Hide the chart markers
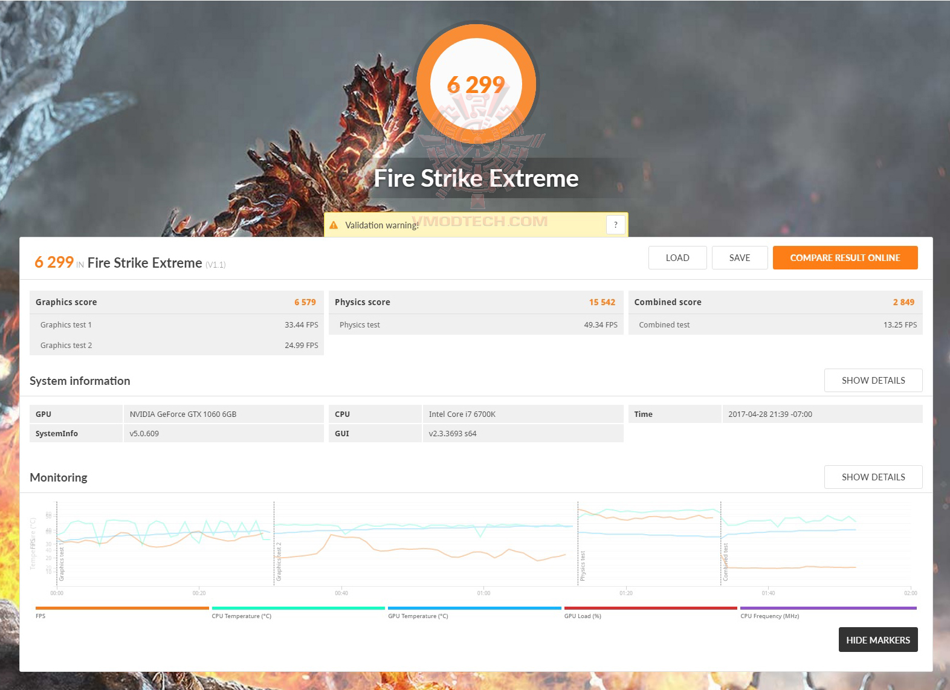The width and height of the screenshot is (950, 690). coord(878,640)
